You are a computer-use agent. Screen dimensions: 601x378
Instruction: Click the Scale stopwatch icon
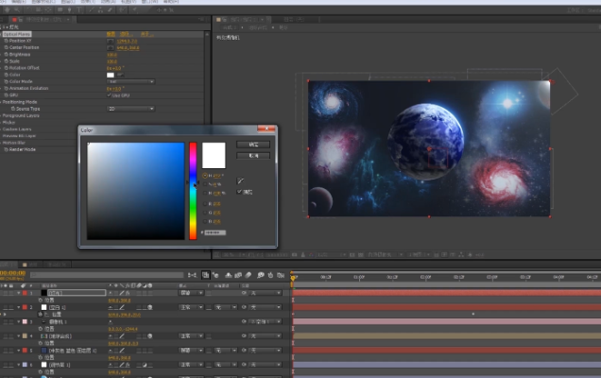pos(5,61)
